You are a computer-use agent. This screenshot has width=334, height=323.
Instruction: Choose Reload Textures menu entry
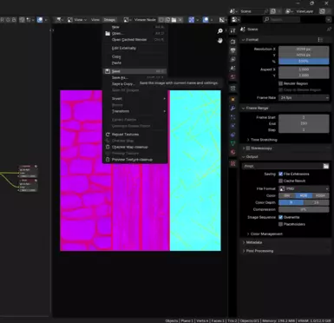click(134, 135)
